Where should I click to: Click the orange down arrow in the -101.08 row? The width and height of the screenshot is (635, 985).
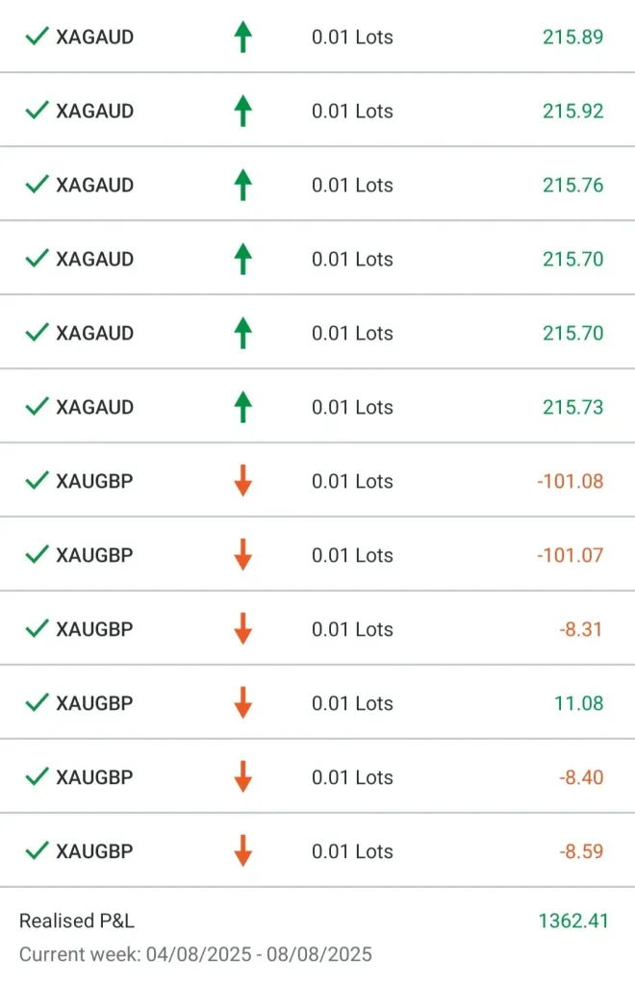[242, 481]
